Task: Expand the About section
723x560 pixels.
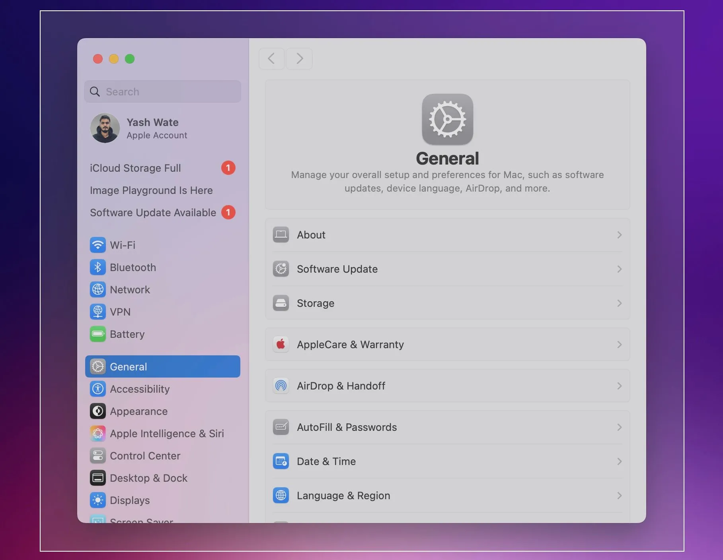Action: (x=619, y=234)
